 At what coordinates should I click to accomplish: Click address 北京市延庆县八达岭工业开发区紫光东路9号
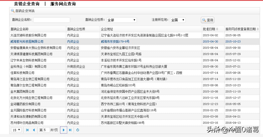130,98
